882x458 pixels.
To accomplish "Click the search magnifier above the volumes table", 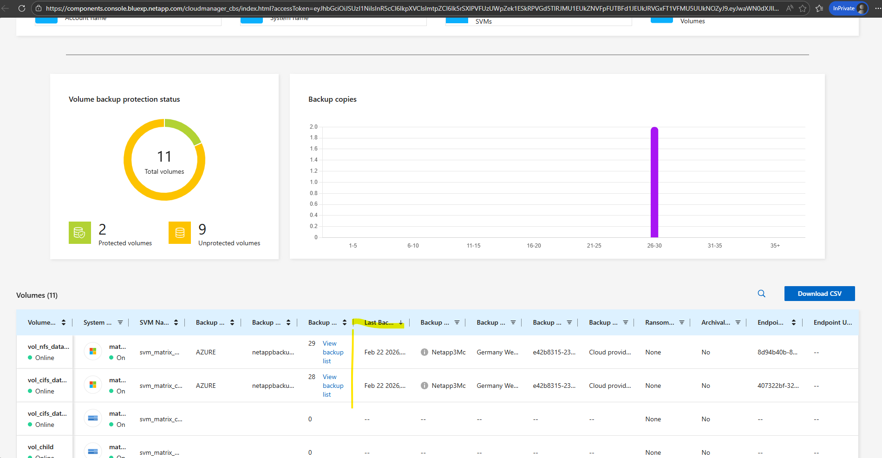I will click(x=761, y=294).
